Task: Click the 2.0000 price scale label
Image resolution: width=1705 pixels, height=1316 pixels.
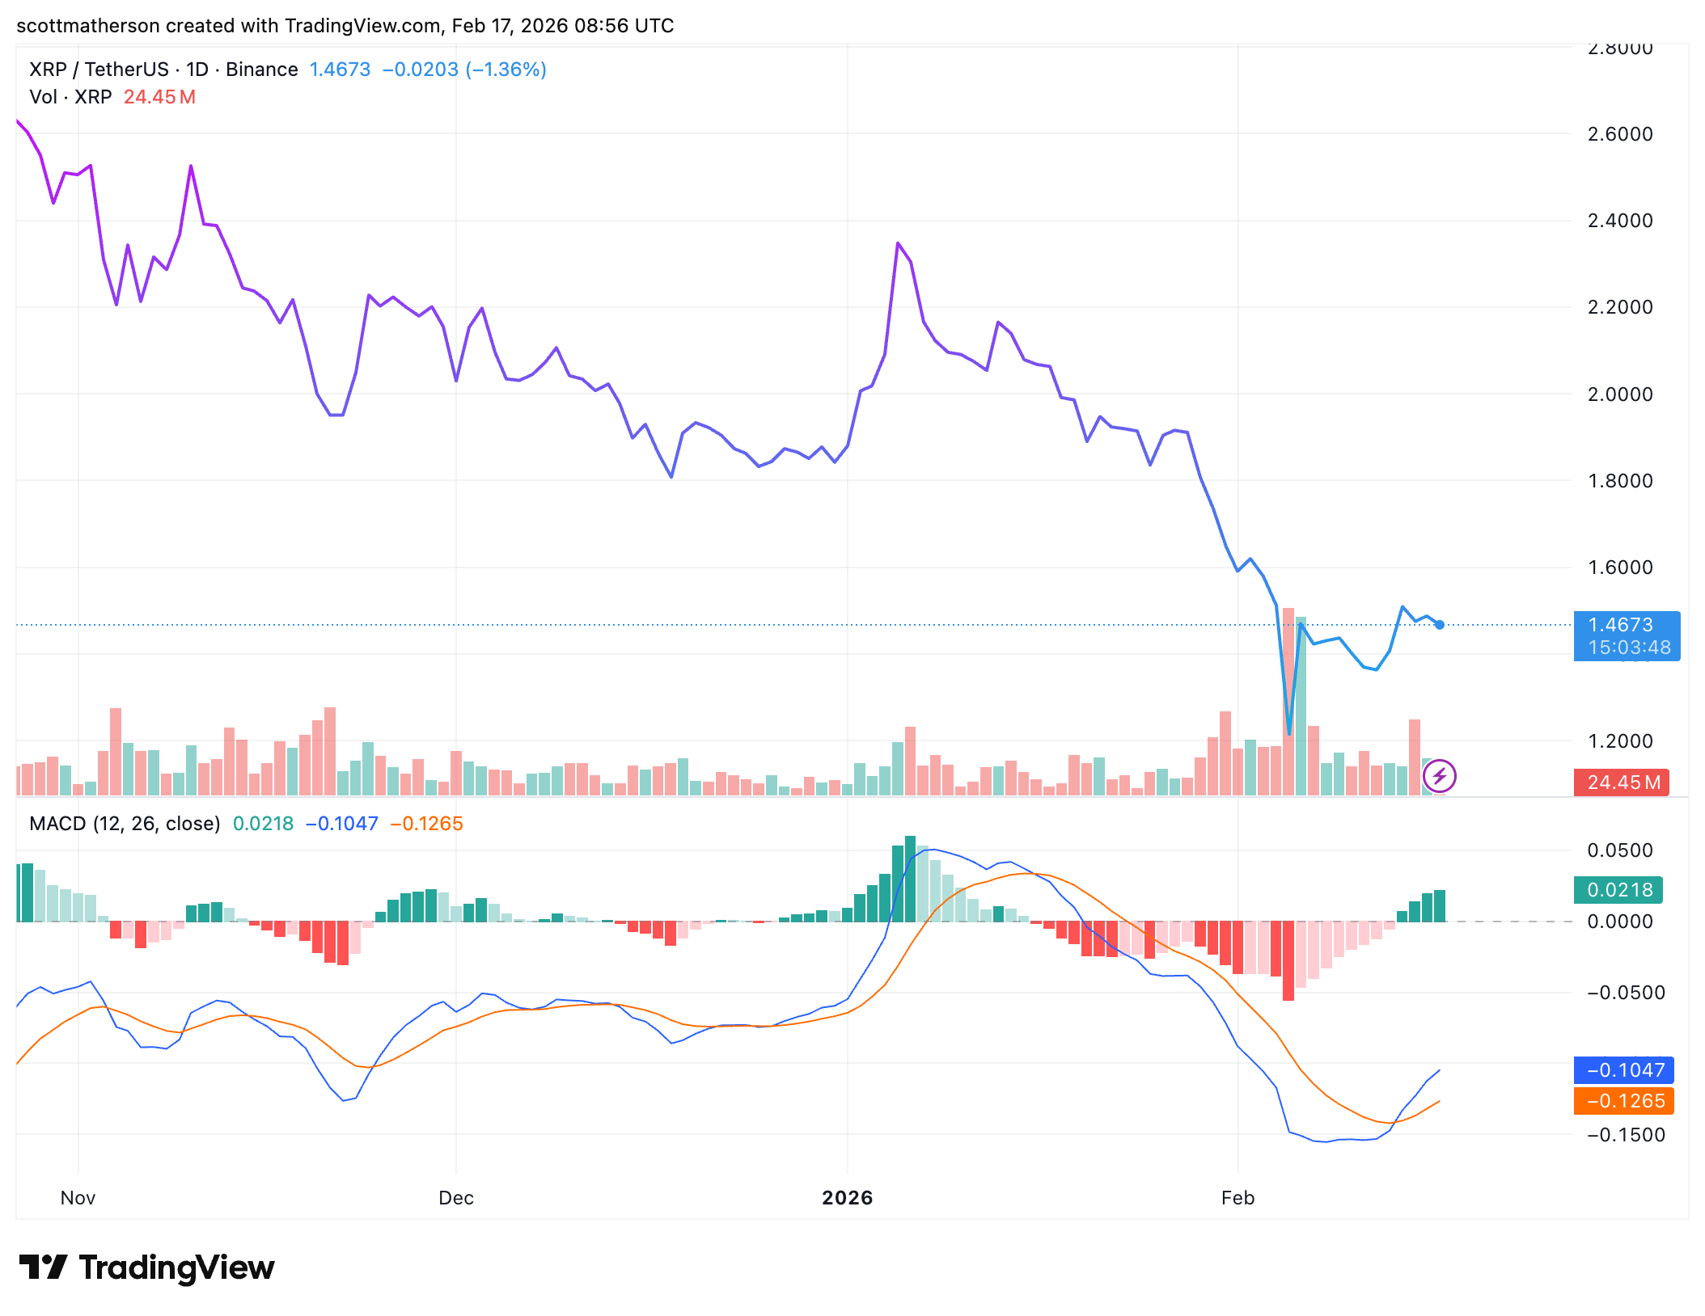Action: 1620,394
